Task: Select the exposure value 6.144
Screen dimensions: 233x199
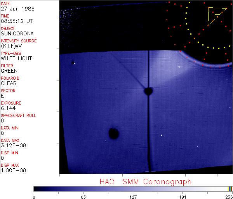Action: 8,108
